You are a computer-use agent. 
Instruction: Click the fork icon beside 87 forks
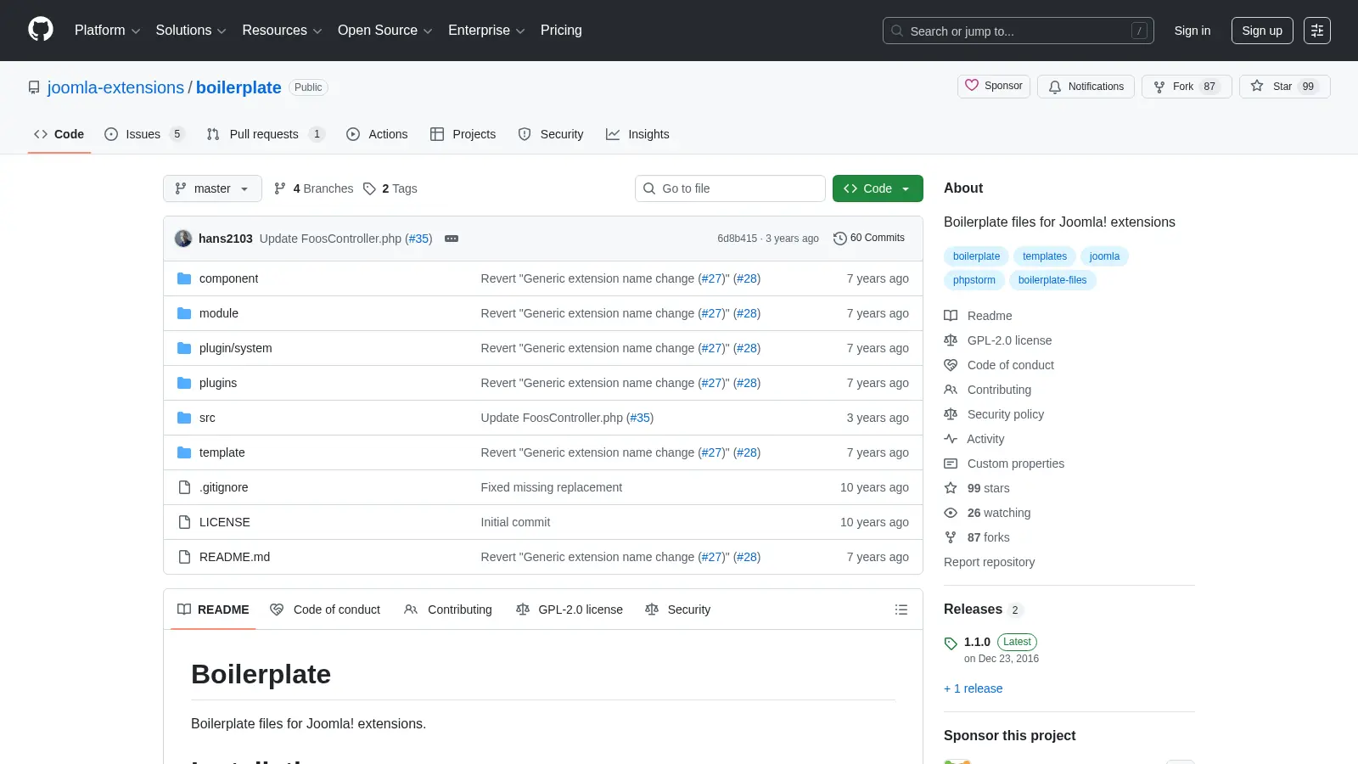(x=951, y=537)
